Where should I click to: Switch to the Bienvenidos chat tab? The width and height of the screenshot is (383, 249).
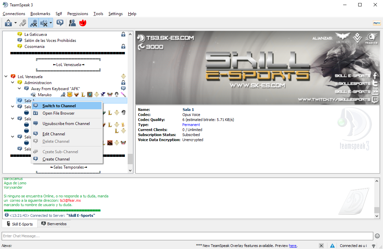tap(54, 224)
